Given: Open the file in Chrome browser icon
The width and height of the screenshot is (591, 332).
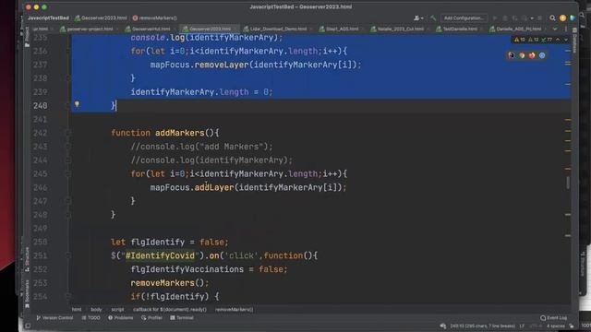Looking at the screenshot, I should [522, 55].
